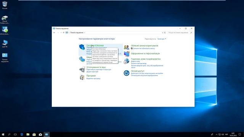
Task: Click the add a language link
Action: (x=135, y=61)
